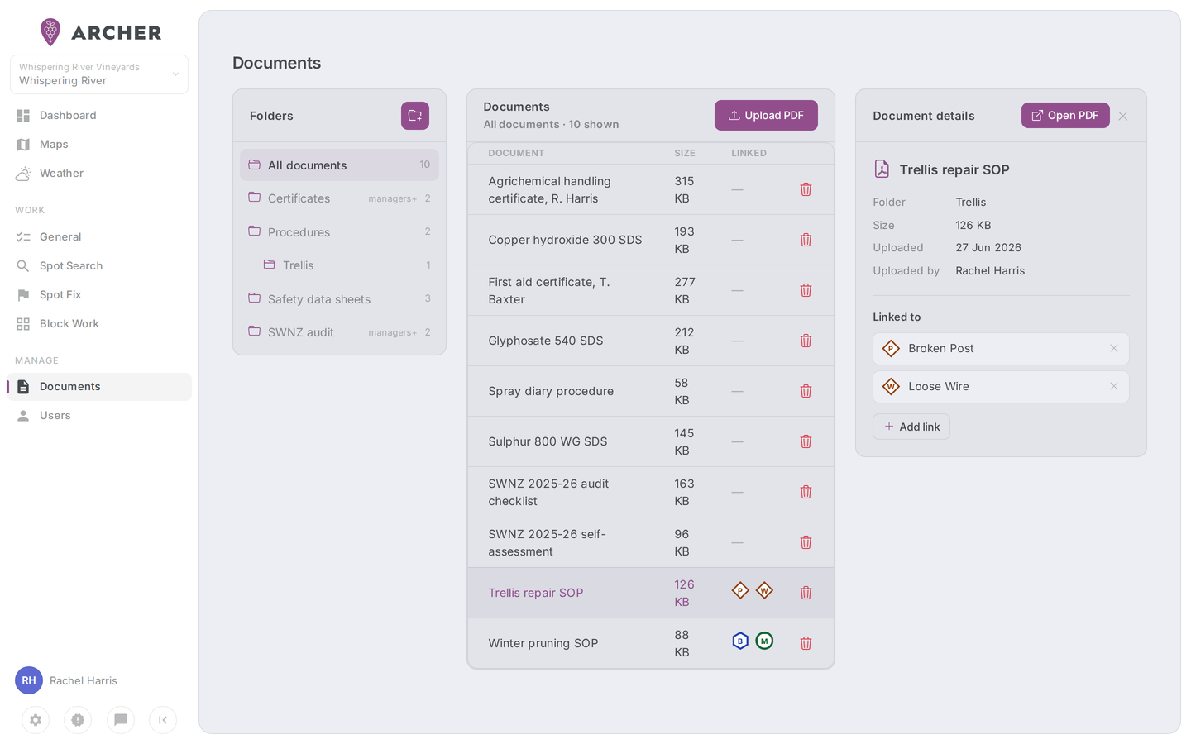Open the Block Work page

[x=99, y=324]
